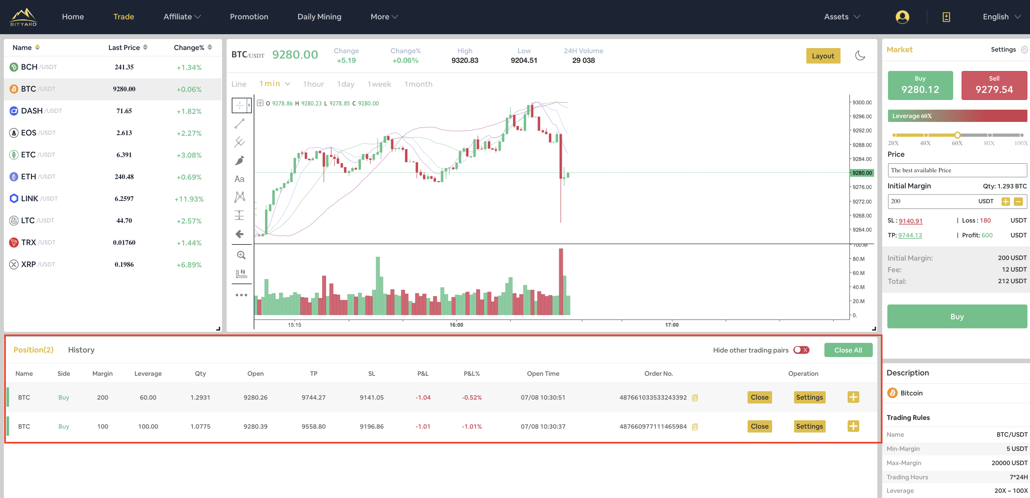Select the Aa text annotation tool
The image size is (1030, 498).
[239, 179]
